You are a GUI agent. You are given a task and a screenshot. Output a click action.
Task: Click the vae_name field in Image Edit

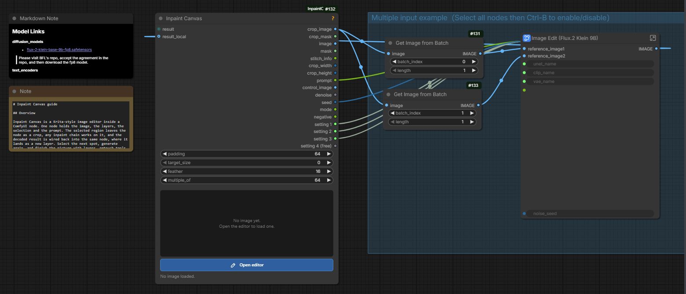(591, 82)
